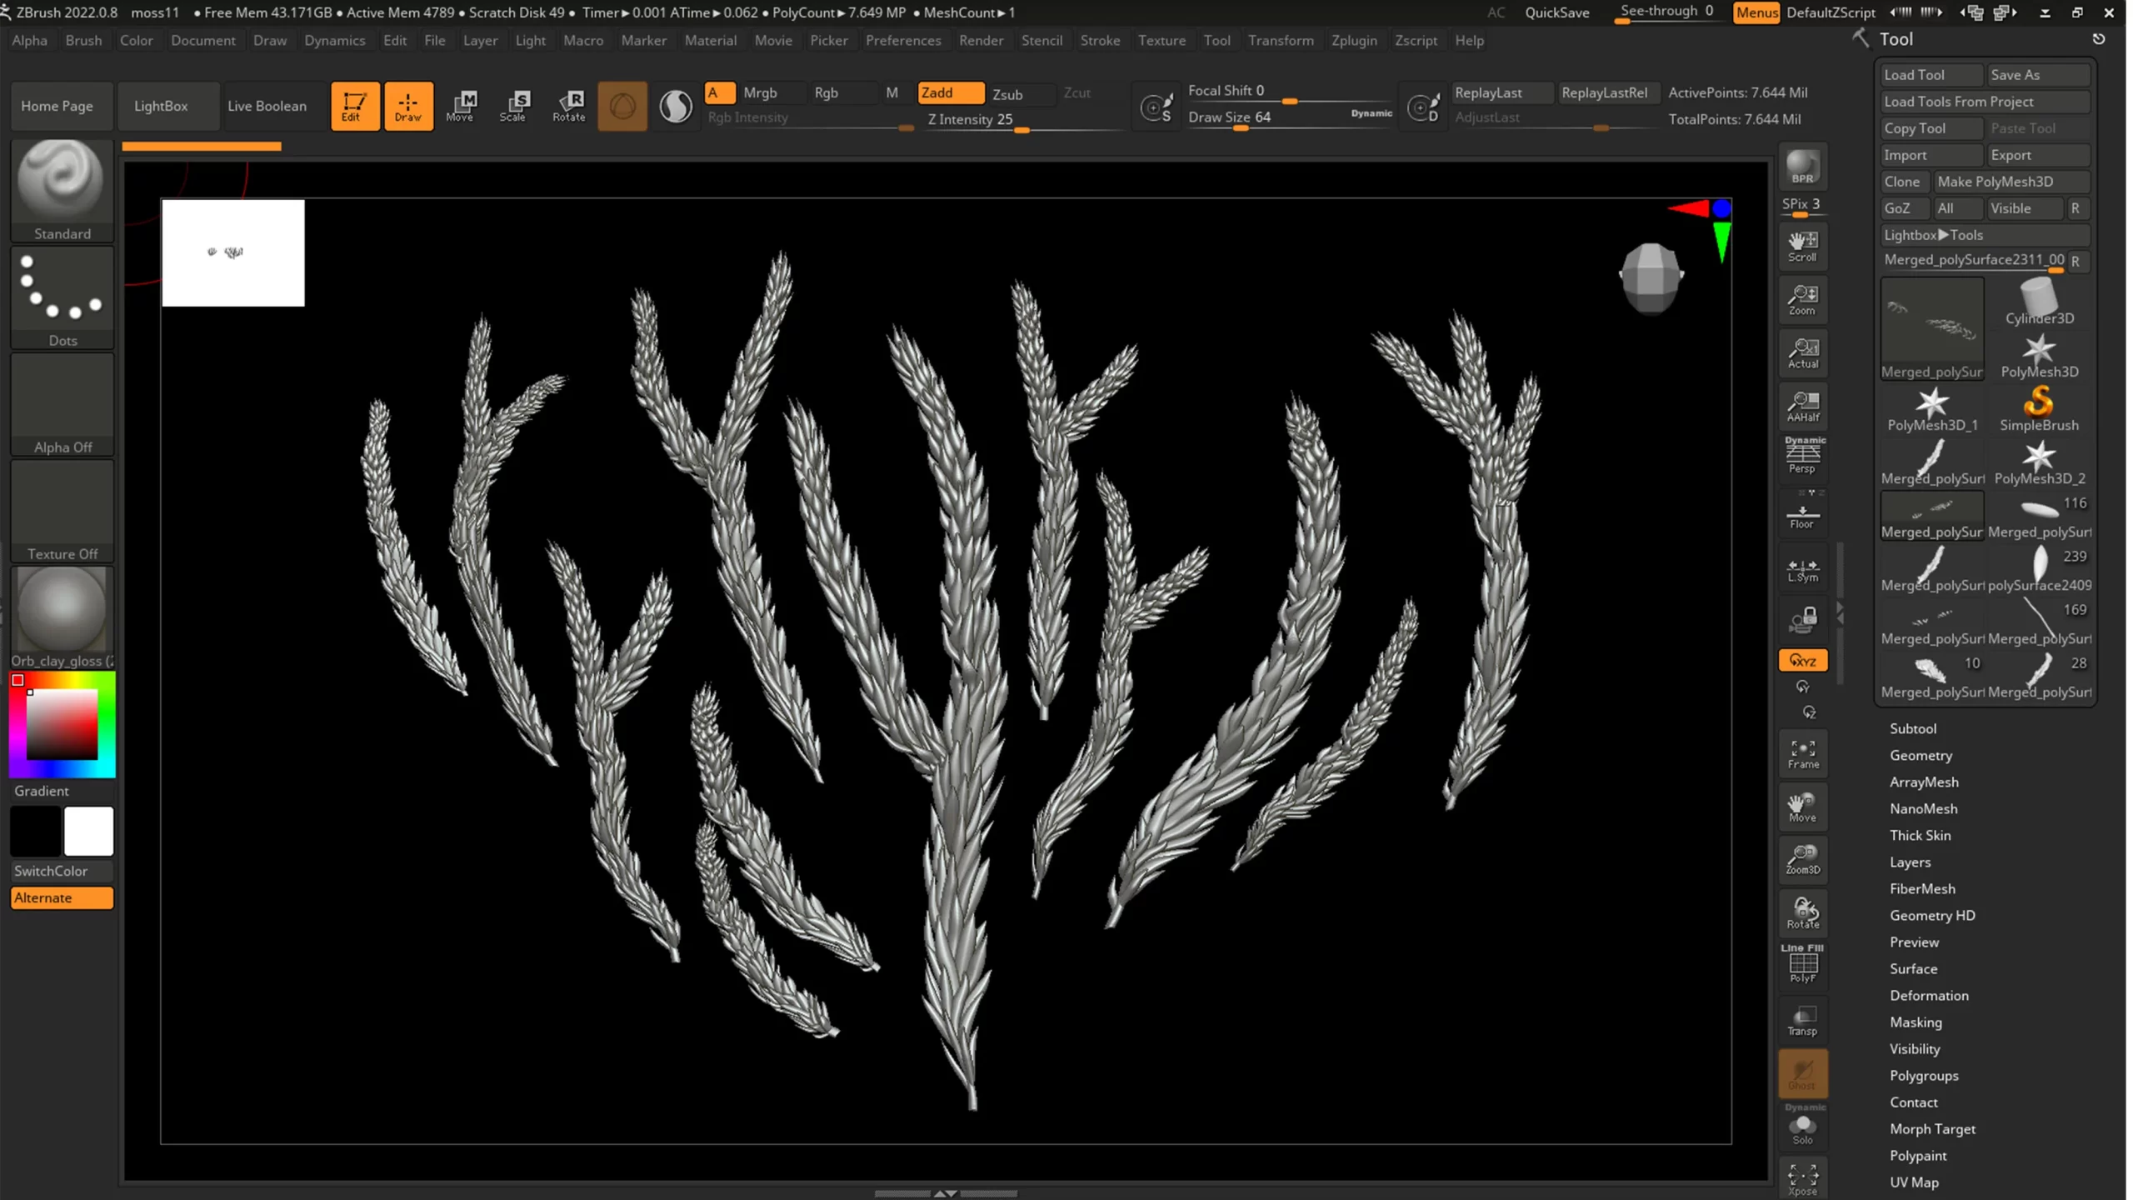Expand the Geometry section
The height and width of the screenshot is (1200, 2133).
[1921, 755]
